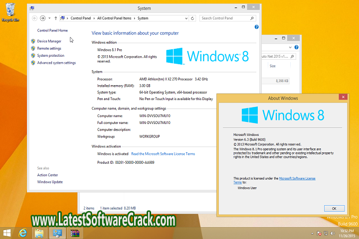The width and height of the screenshot is (359, 239).
Task: Click the System window title bar icon
Action: click(32, 8)
